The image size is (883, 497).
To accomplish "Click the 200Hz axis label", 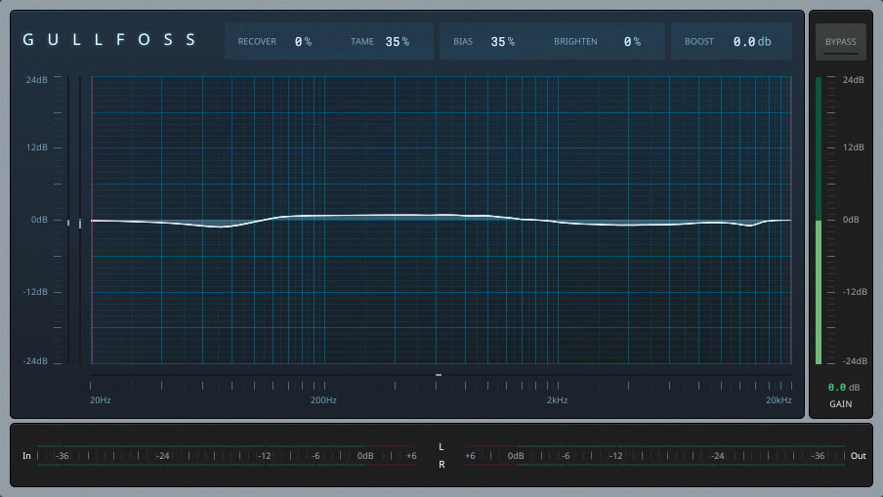I will [323, 400].
